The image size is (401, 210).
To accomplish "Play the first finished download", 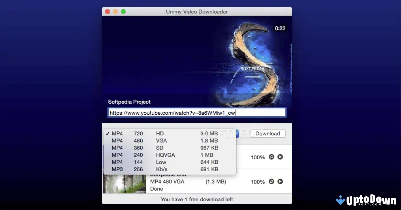I will (x=280, y=157).
